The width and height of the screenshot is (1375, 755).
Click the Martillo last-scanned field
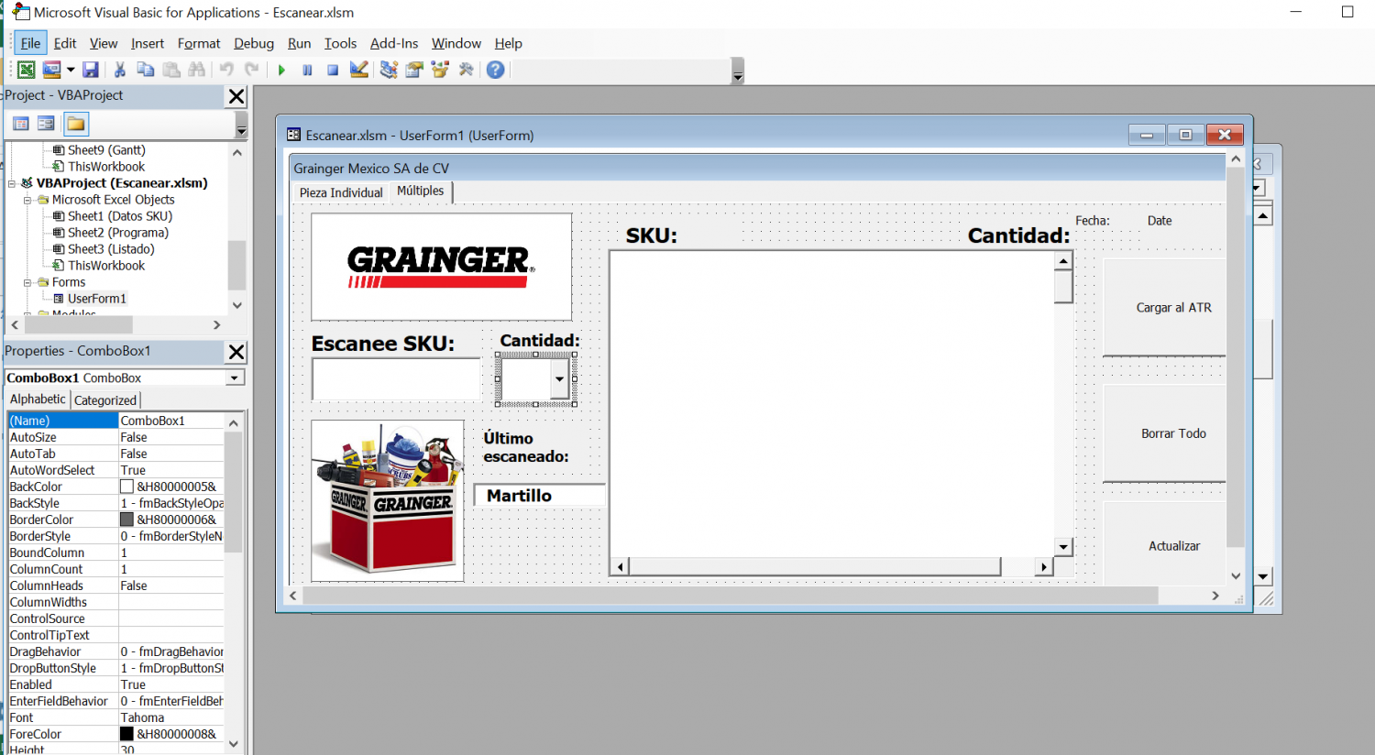pyautogui.click(x=539, y=495)
